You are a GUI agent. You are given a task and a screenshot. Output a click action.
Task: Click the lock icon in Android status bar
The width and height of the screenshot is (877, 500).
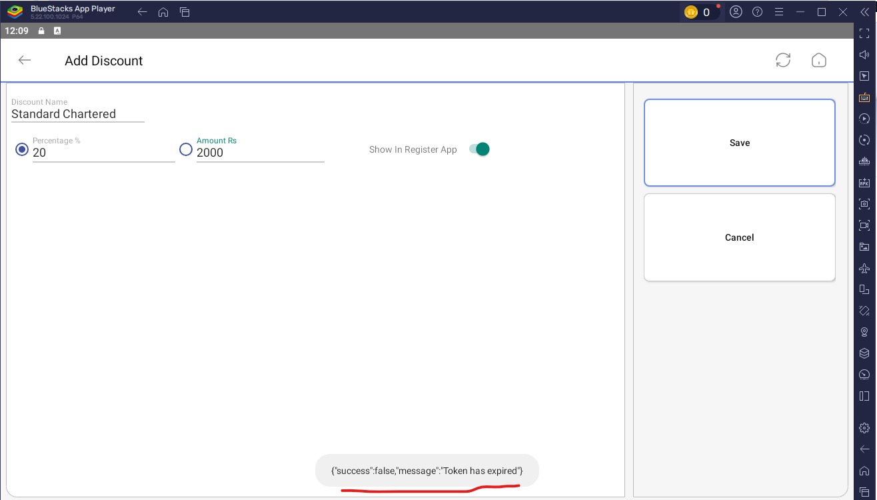(x=41, y=31)
